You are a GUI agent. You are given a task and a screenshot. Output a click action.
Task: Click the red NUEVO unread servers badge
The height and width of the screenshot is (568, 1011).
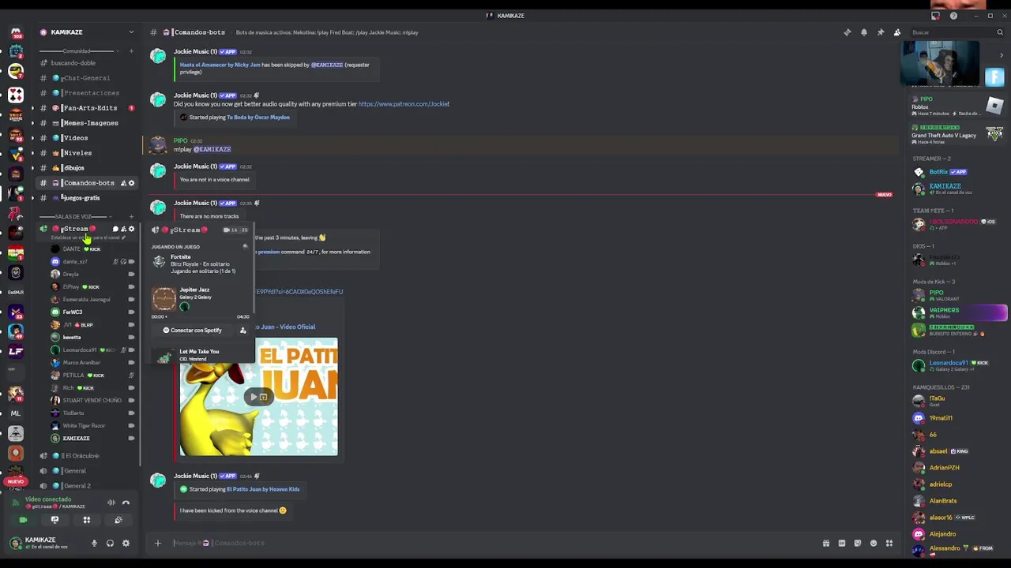point(15,481)
